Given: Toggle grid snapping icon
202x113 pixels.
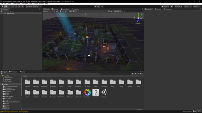Looking at the screenshot, I should (40, 6).
